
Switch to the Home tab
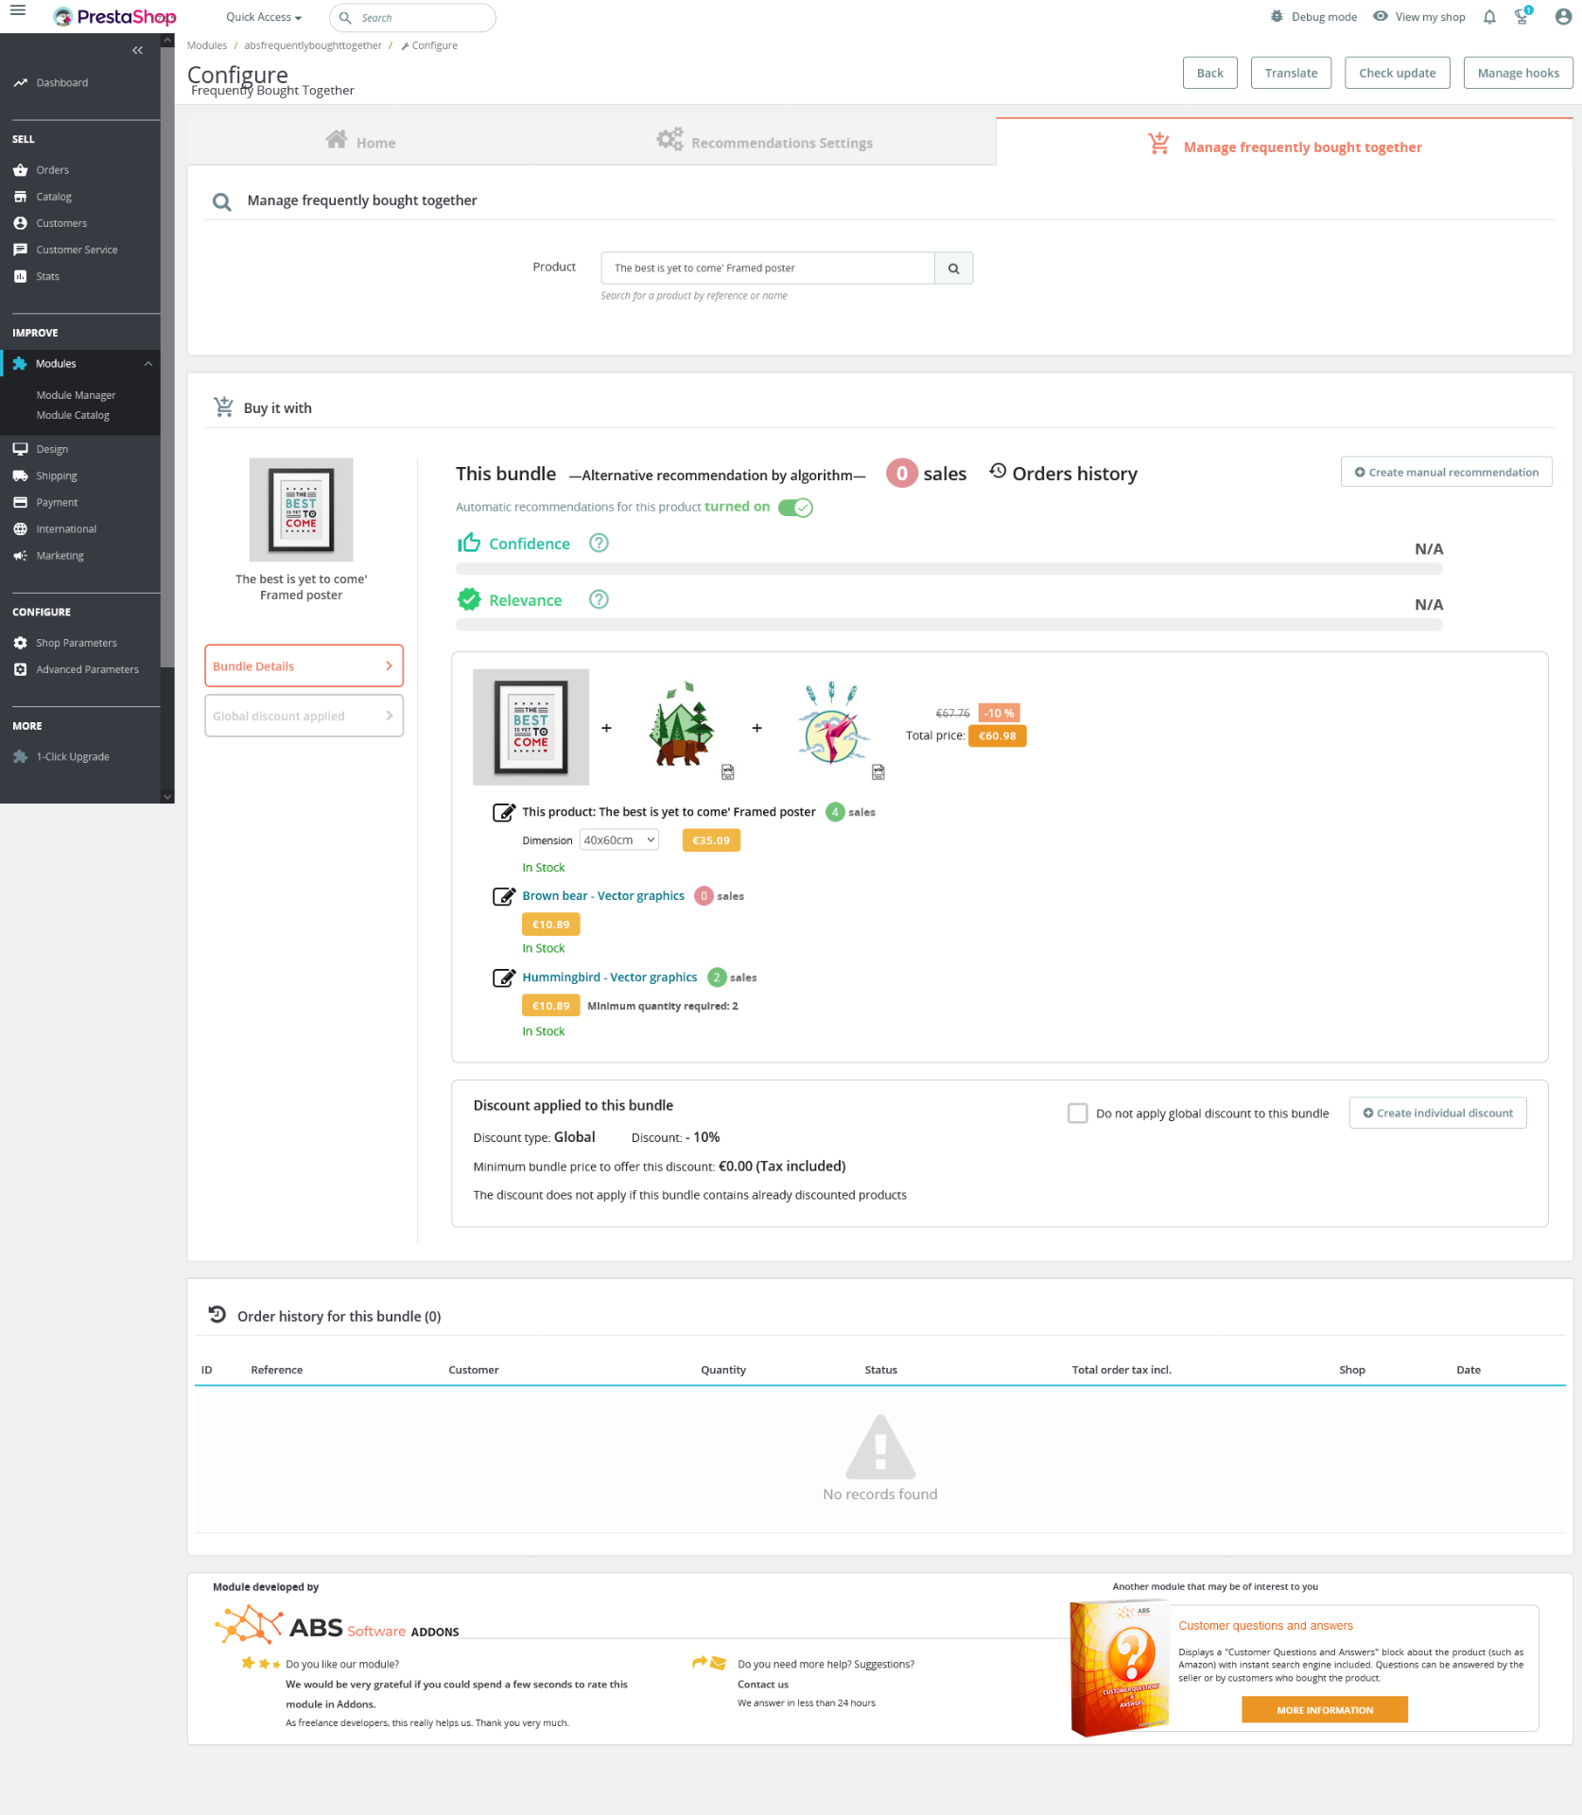pos(360,142)
